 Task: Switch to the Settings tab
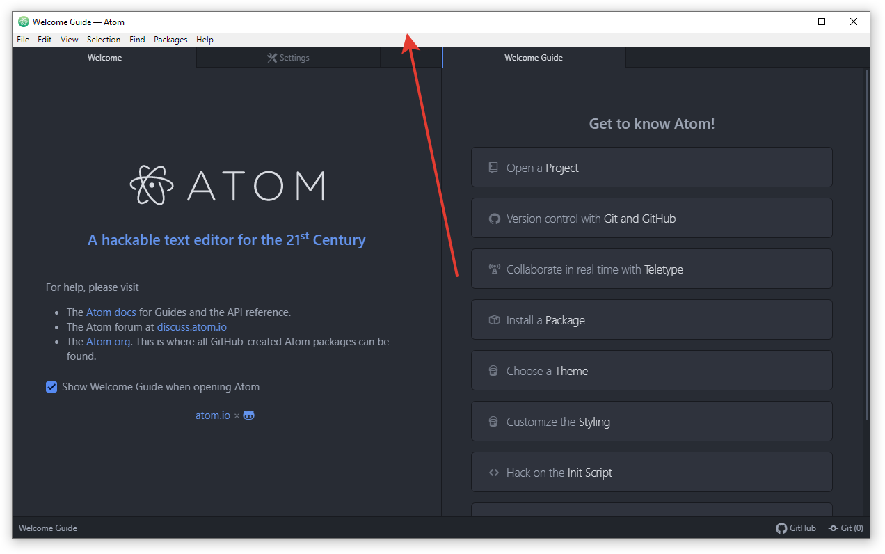tap(289, 58)
